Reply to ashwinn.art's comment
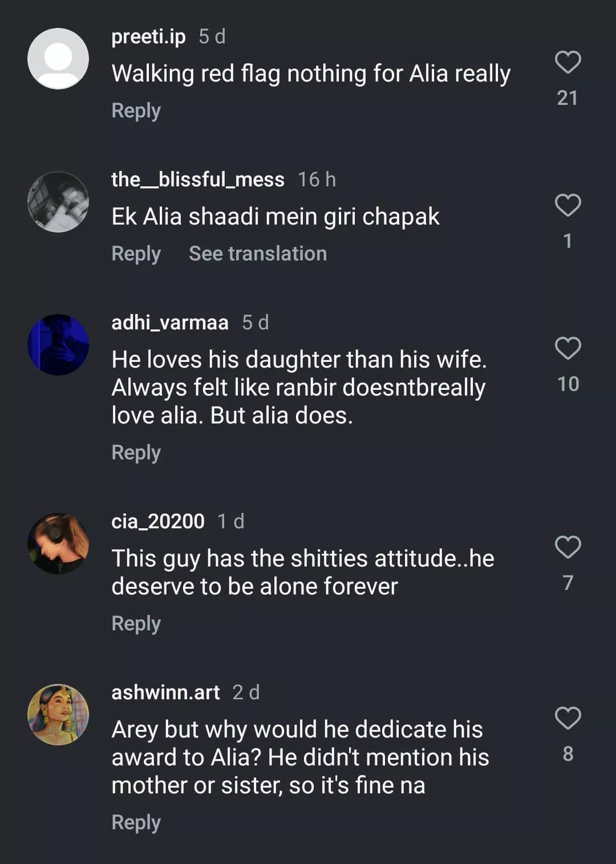Screen dimensions: 616x864 tap(136, 822)
